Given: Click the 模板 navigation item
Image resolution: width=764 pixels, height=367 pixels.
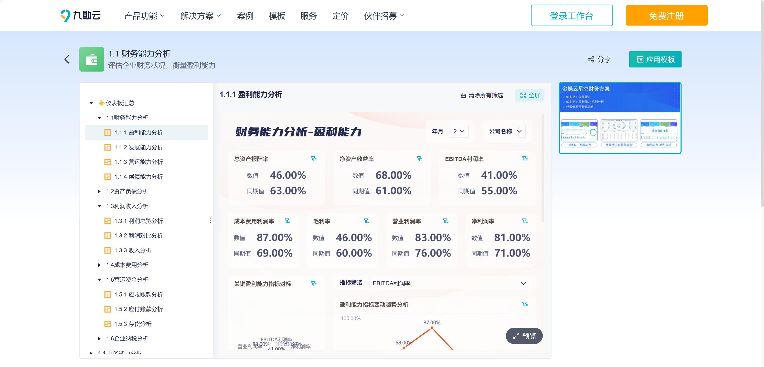Looking at the screenshot, I should point(277,16).
